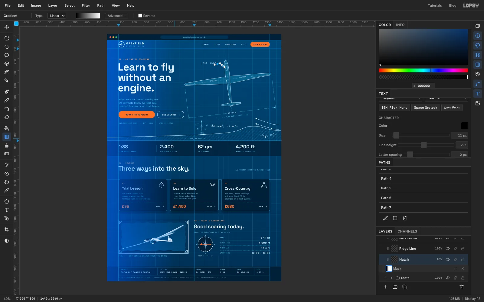Open the character Color swatch
The width and height of the screenshot is (484, 302).
point(464,126)
